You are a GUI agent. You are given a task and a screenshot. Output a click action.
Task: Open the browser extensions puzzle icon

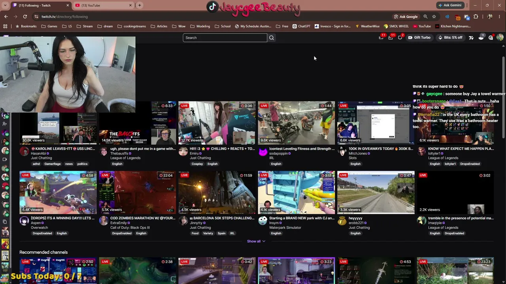(x=476, y=17)
